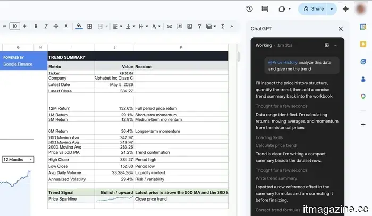Insert a link with chain icon
Screen dimensions: 372x216
pos(170,27)
